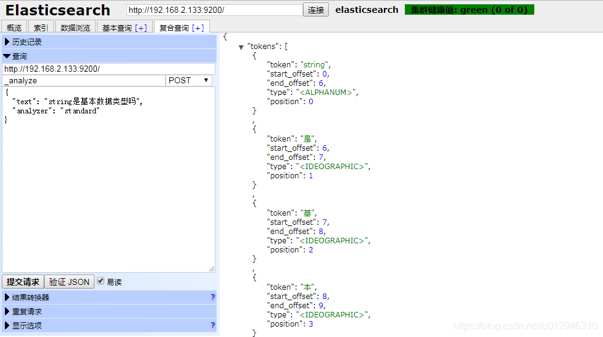603x337 pixels.
Task: Toggle the 易读 pretty-print checkbox
Action: [101, 281]
